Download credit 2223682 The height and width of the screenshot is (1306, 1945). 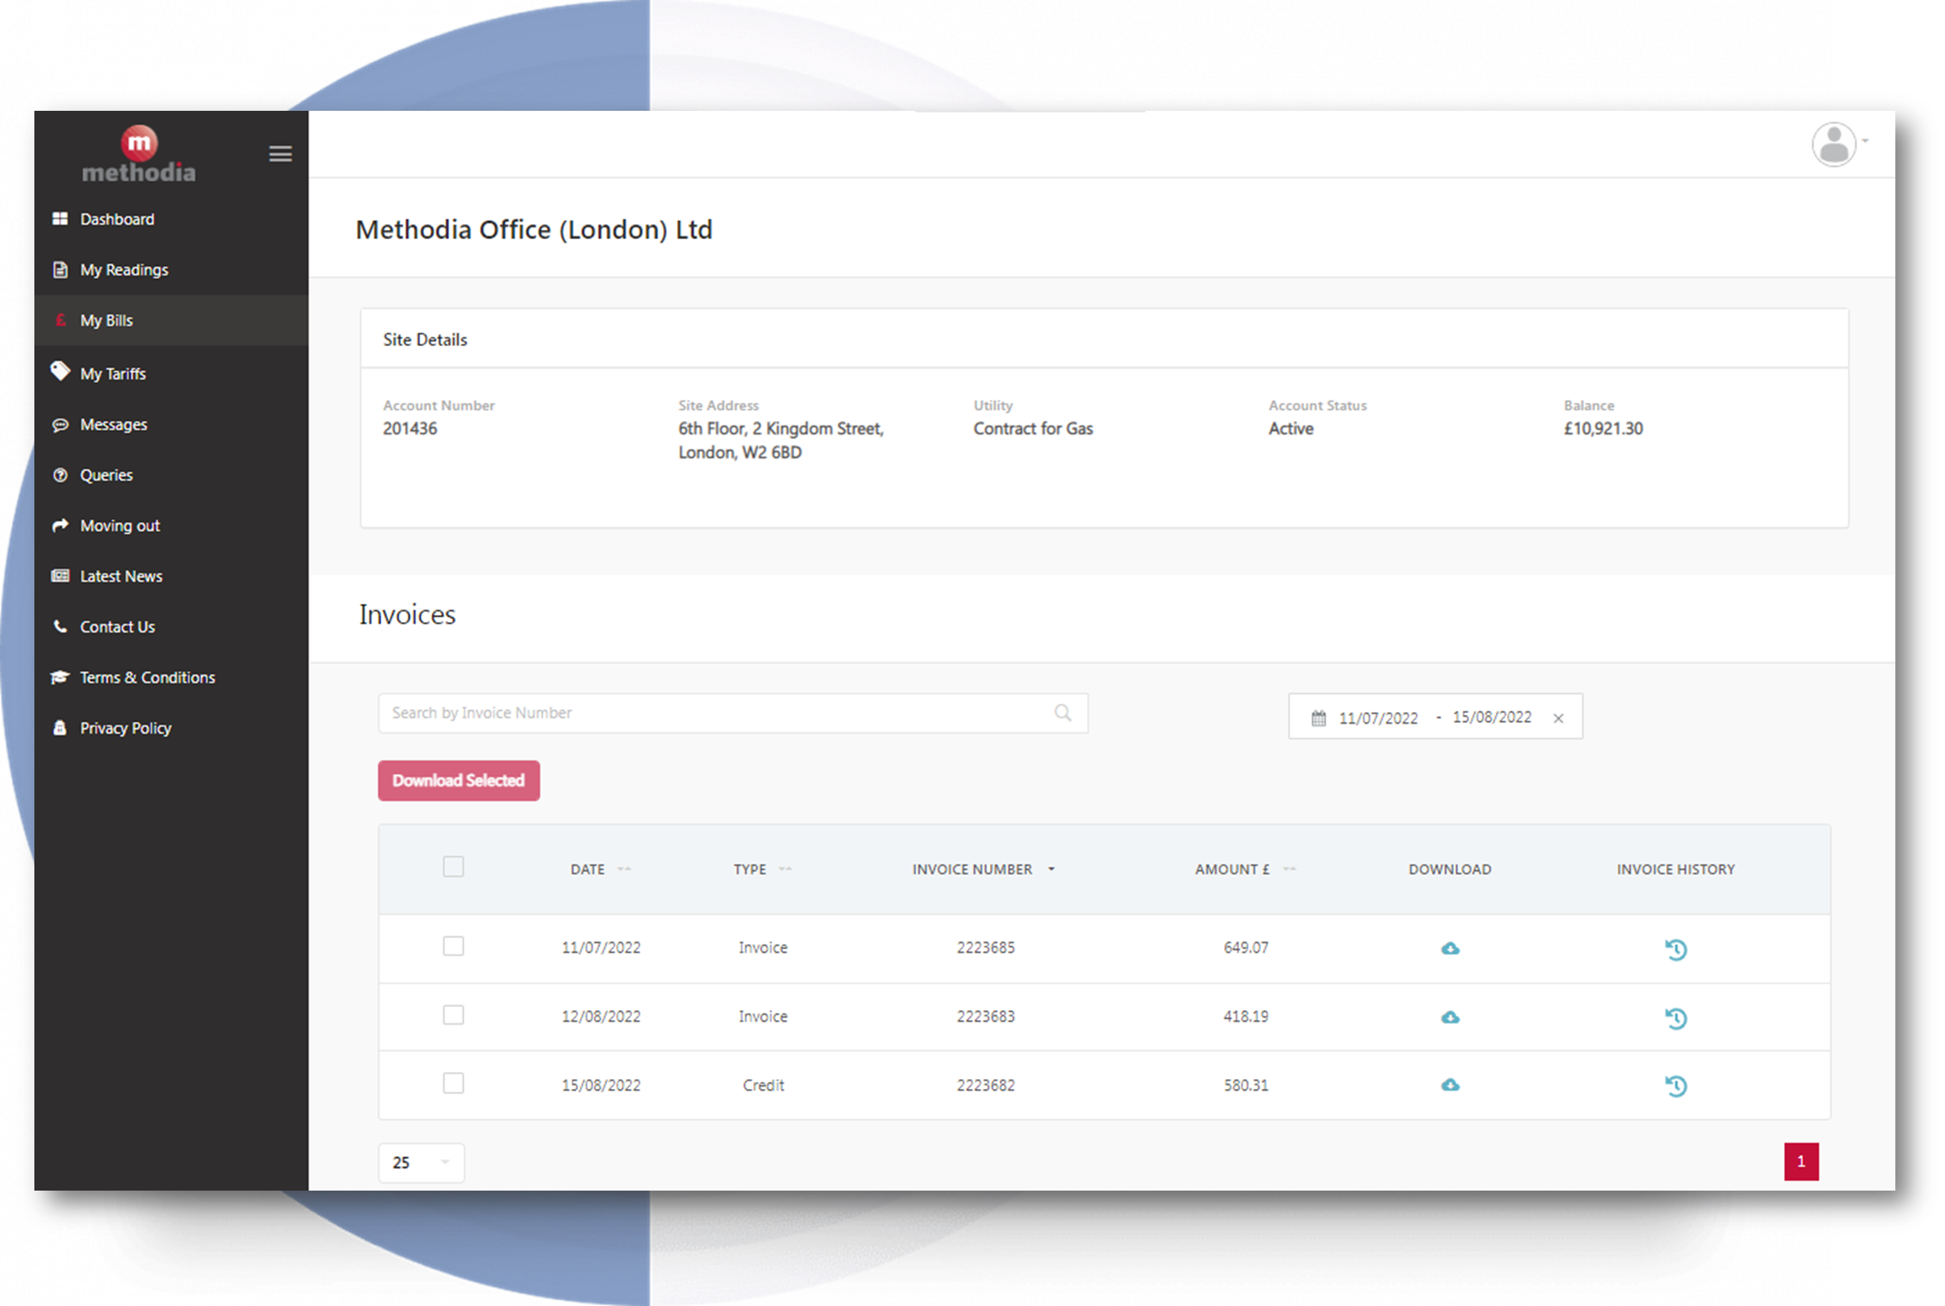coord(1451,1085)
